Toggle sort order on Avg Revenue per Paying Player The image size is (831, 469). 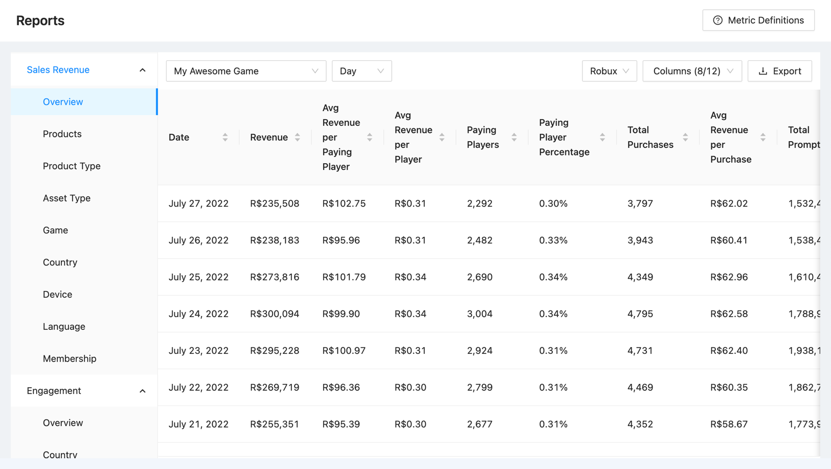pyautogui.click(x=369, y=137)
